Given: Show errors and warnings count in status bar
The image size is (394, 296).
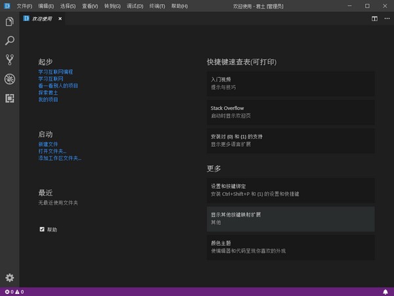Looking at the screenshot, I should click(14, 291).
